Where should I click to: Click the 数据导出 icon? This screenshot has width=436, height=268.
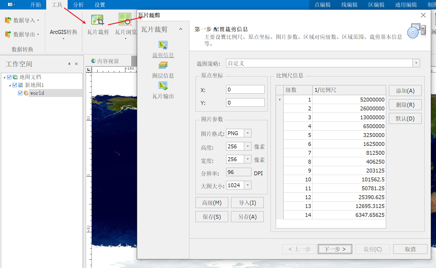click(8, 34)
